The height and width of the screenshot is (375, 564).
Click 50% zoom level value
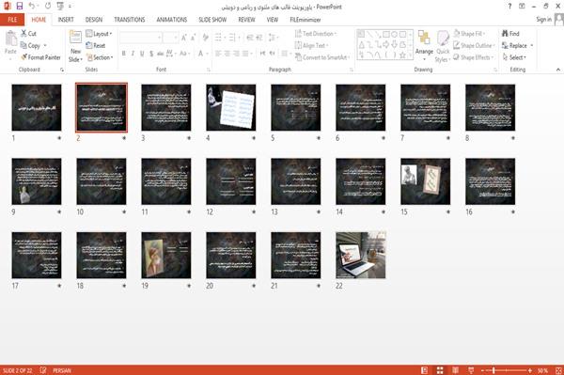[542, 370]
